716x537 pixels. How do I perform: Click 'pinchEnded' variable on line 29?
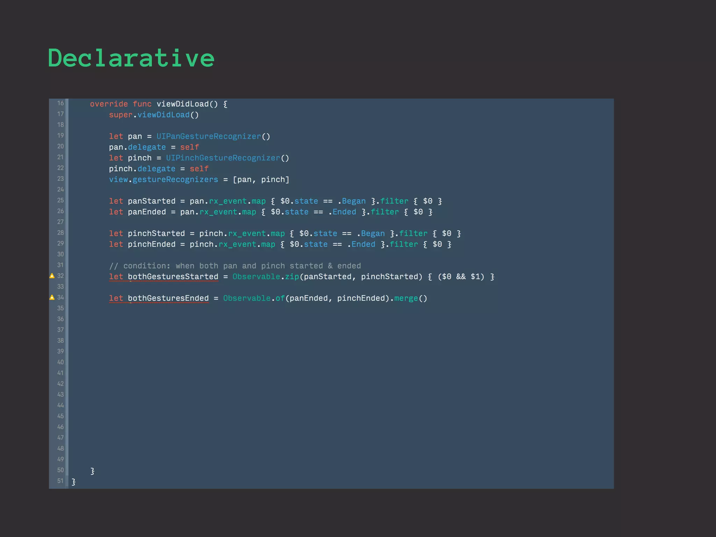pos(152,244)
